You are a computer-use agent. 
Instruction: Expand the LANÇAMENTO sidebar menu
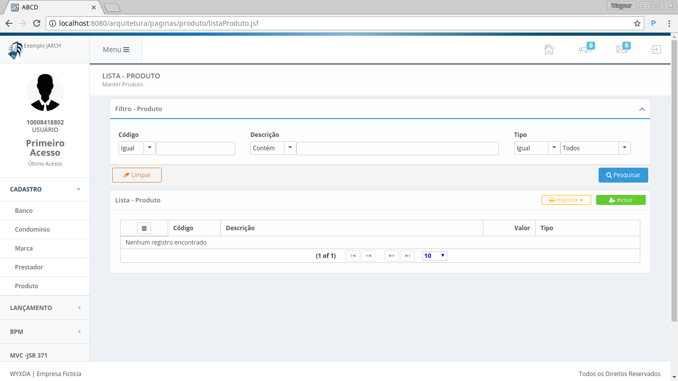45,308
